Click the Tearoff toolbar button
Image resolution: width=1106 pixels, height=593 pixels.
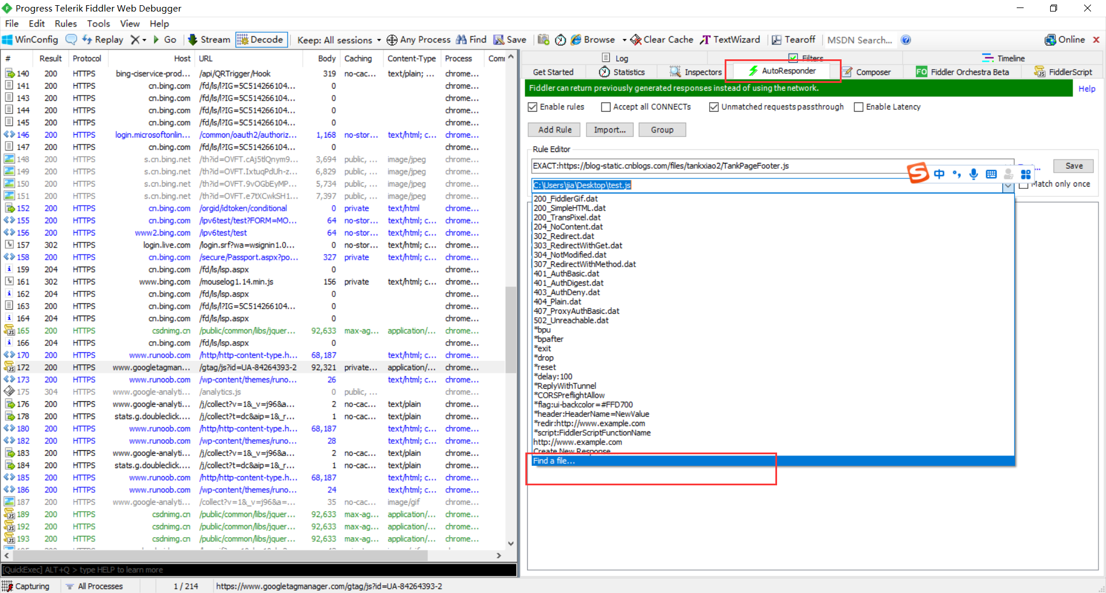[x=794, y=40]
